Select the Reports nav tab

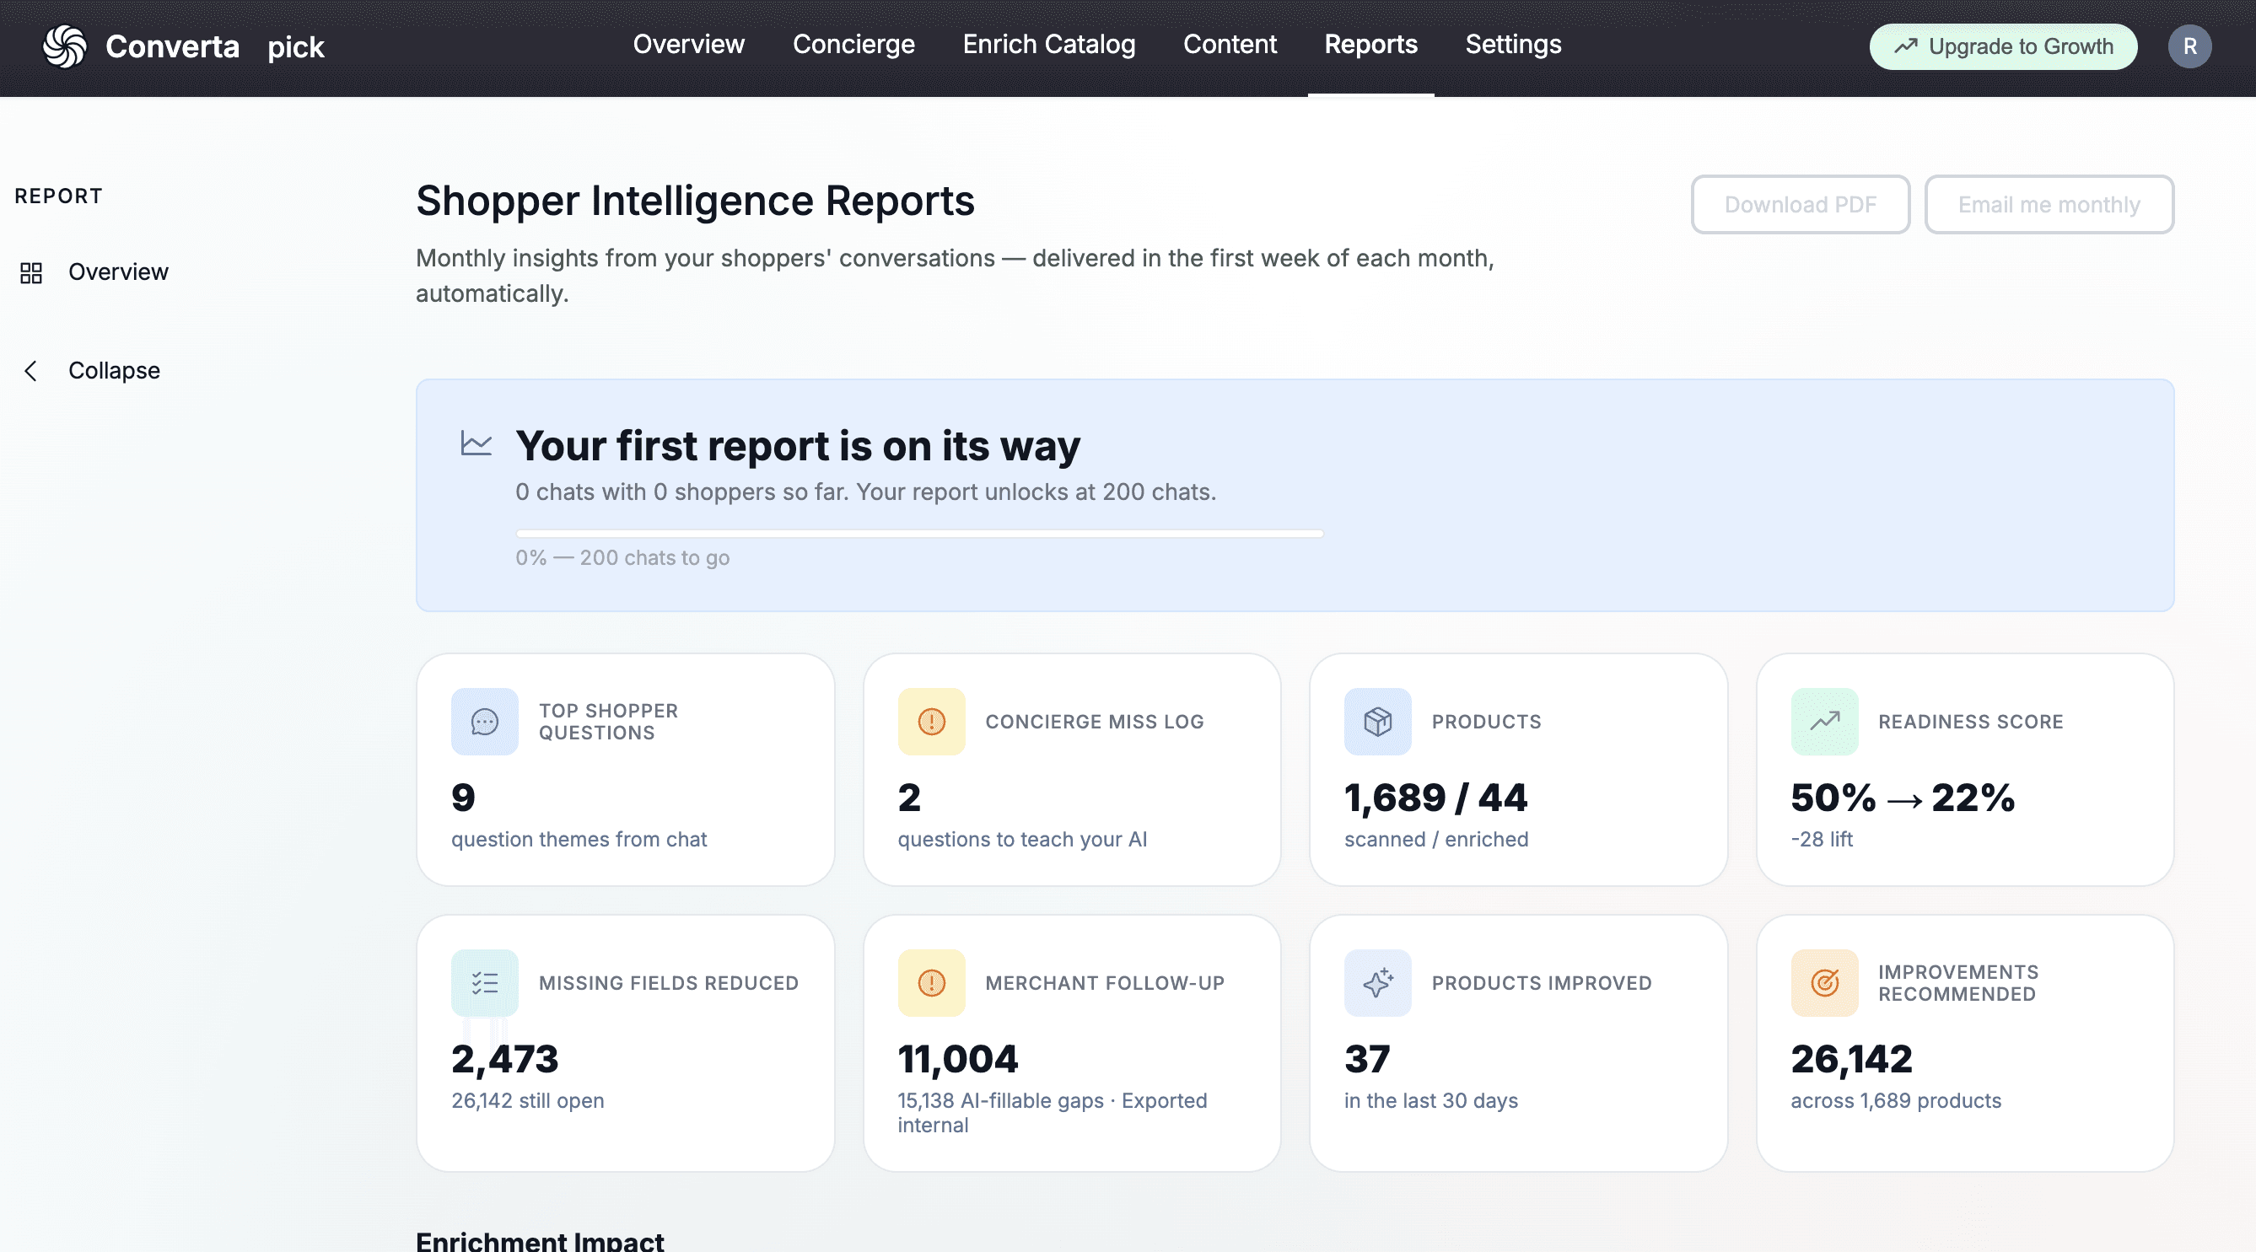(x=1370, y=45)
